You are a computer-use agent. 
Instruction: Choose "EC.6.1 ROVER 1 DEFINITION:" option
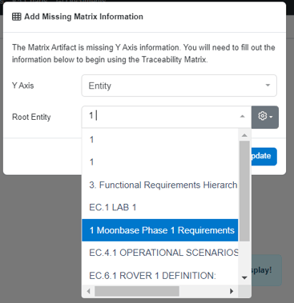coord(159,275)
